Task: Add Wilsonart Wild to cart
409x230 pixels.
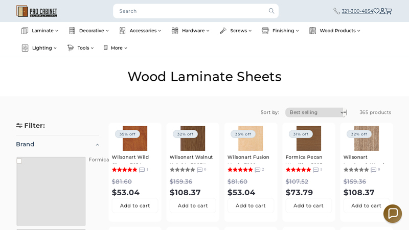Action: click(x=135, y=205)
